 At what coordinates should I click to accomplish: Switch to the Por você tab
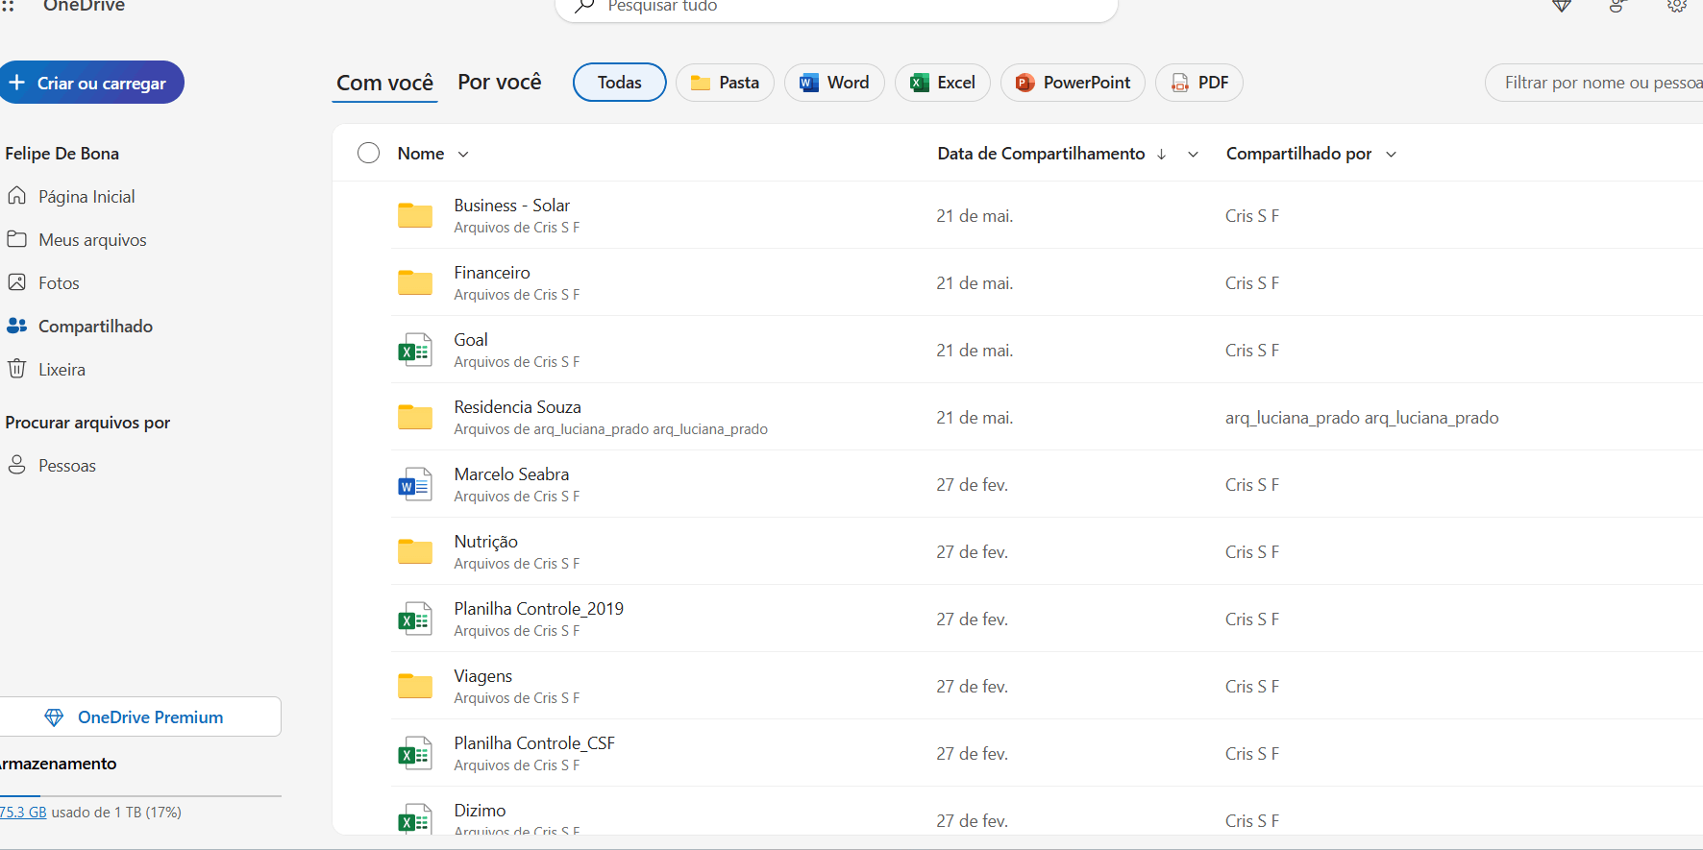500,83
